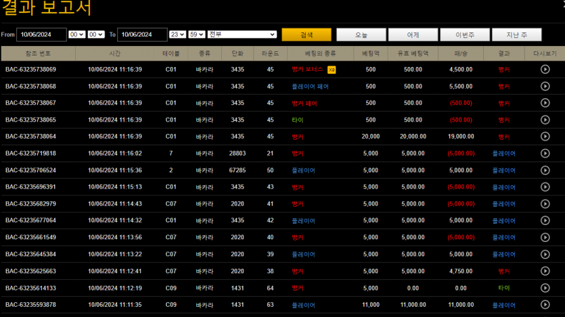
Task: Sort by 참조 번호 column header
Action: point(38,53)
